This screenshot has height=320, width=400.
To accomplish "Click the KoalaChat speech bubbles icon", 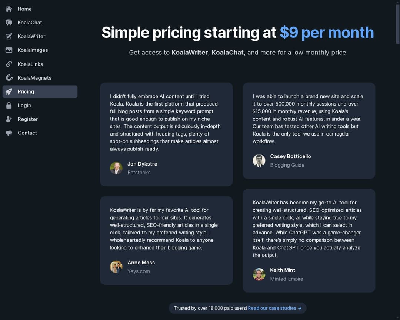I will point(9,23).
